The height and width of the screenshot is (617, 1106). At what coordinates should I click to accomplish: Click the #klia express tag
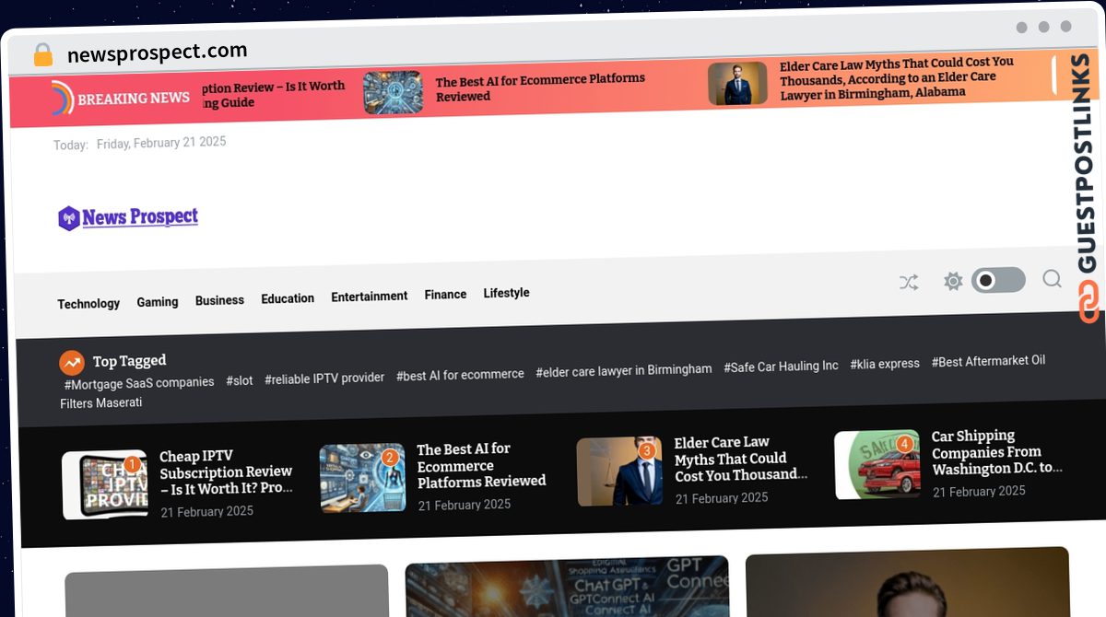pos(885,364)
